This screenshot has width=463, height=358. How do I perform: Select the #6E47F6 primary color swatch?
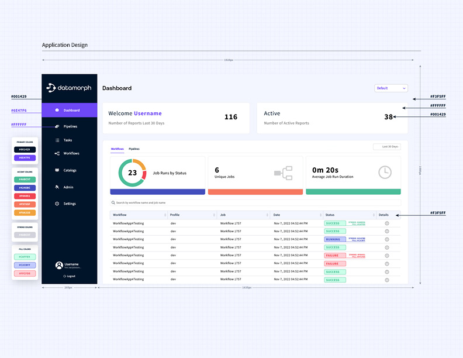pos(25,158)
